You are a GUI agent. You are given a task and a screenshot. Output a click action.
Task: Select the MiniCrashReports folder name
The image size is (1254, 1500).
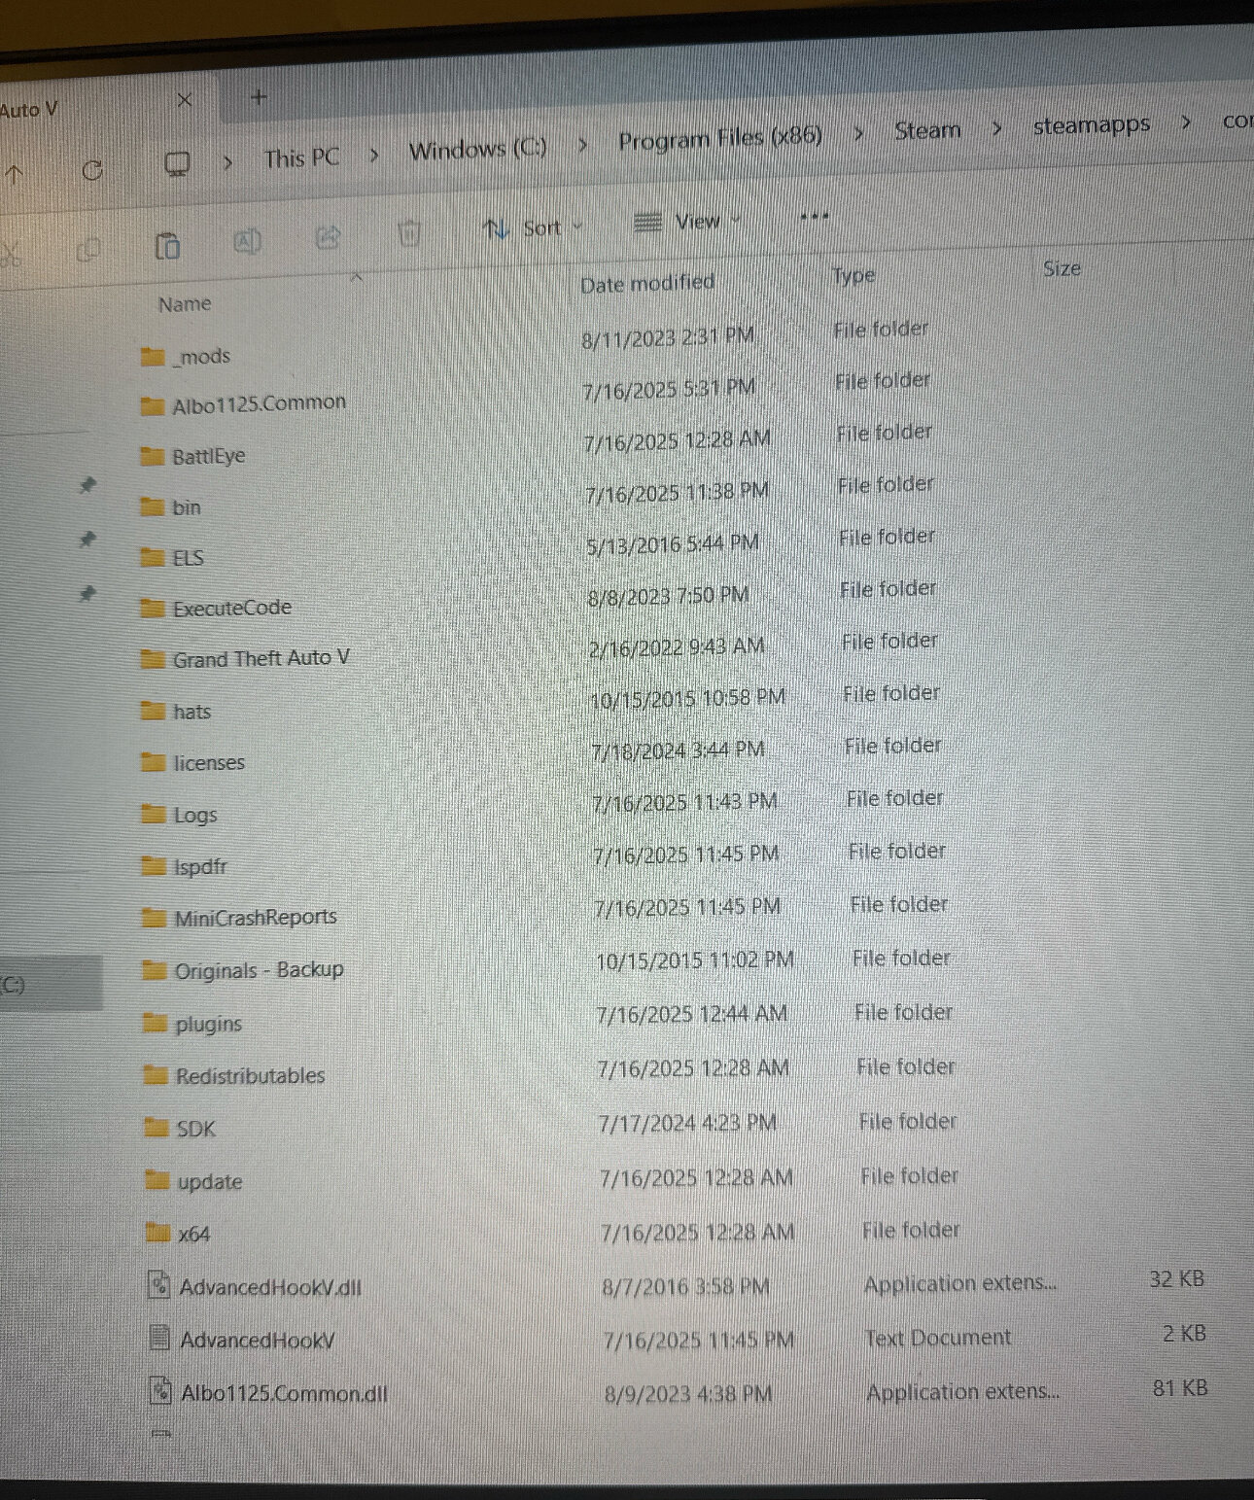[256, 918]
